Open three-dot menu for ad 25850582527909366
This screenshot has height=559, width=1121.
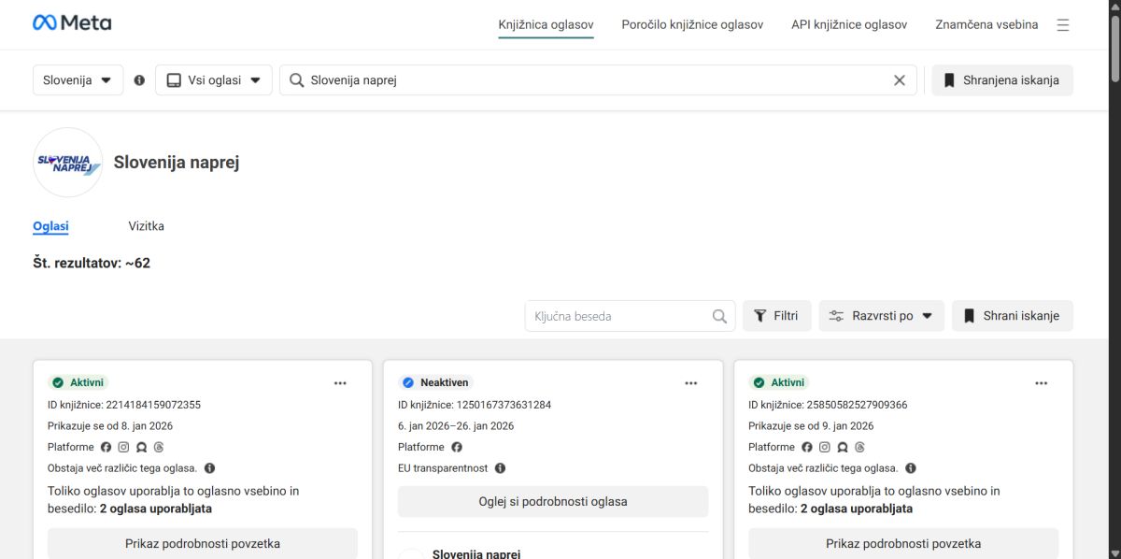point(1041,383)
